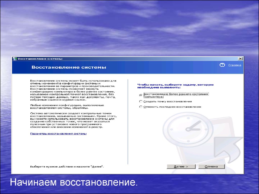Click the paragraph starting Любые изменения конфигурации
The height and width of the screenshot is (194, 259).
click(x=67, y=107)
